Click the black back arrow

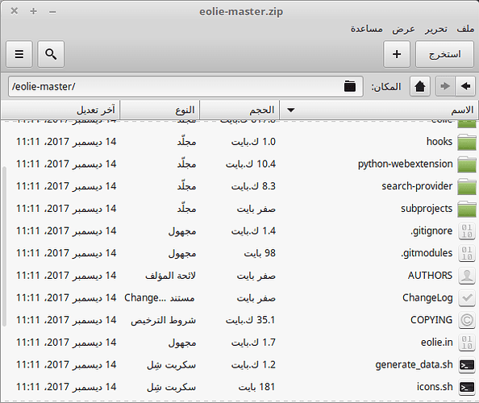(465, 86)
